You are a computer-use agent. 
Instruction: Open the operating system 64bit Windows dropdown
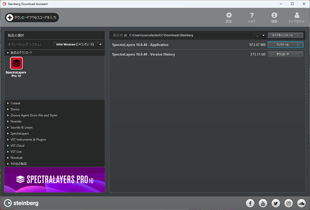78,44
